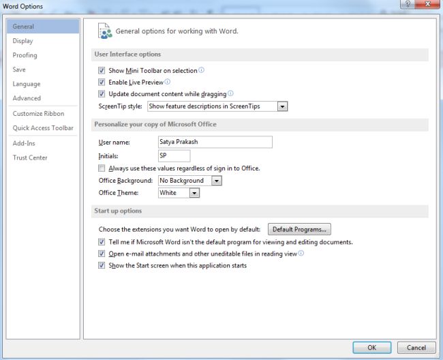Go to Trust Center
The width and height of the screenshot is (443, 360).
(x=43, y=157)
